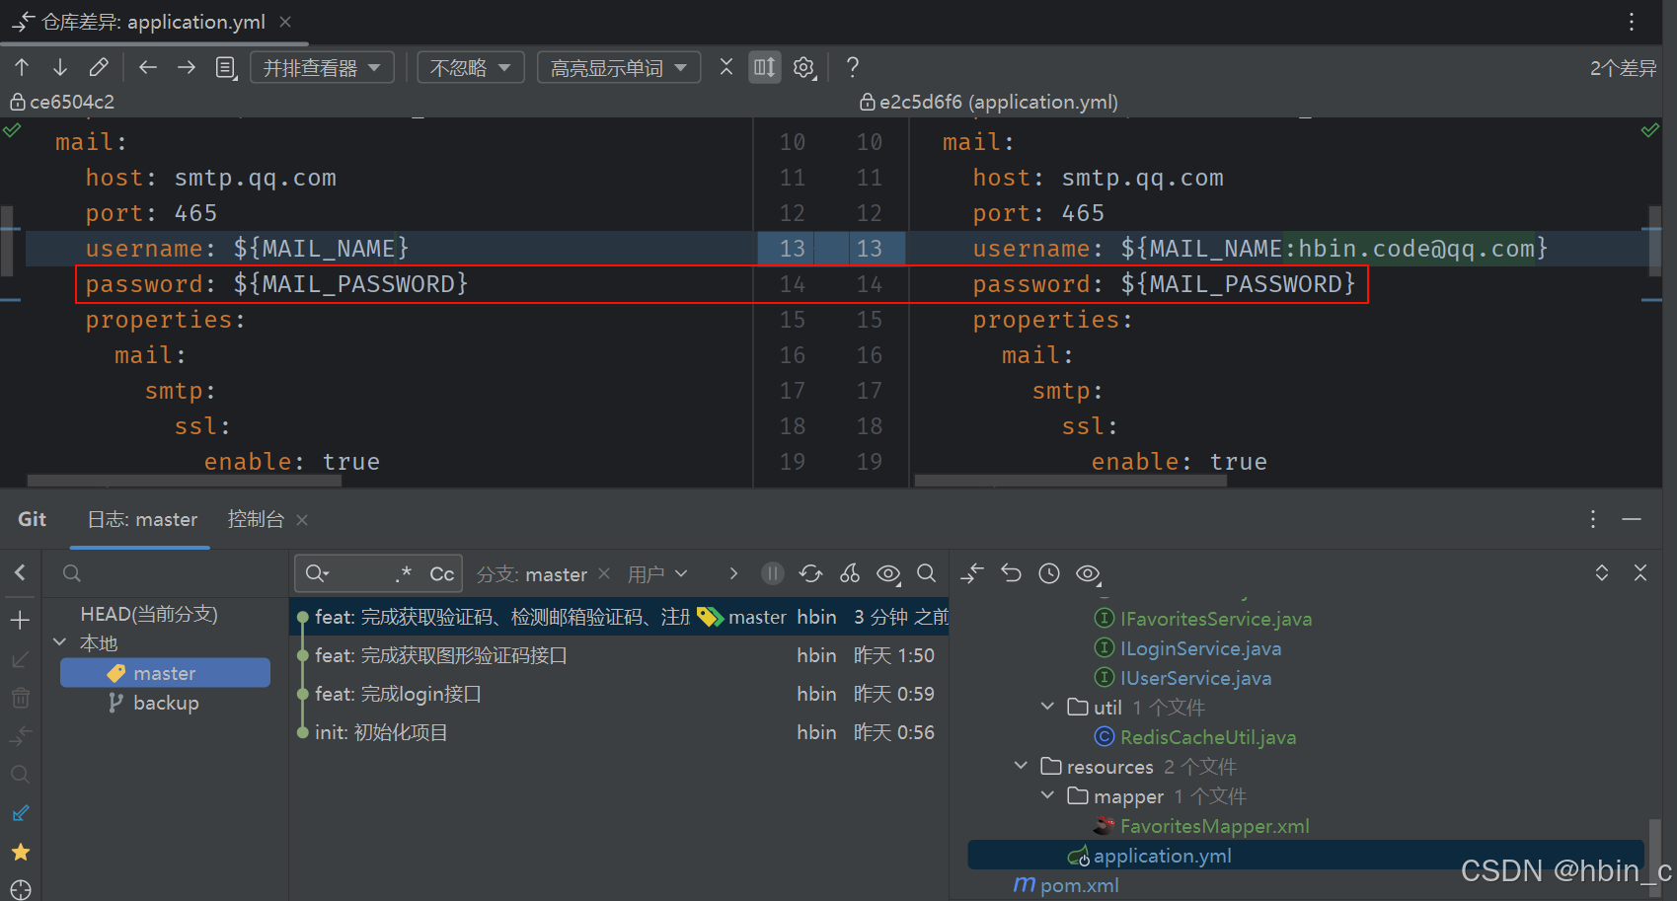Click the branch search magnifier field
Viewport: 1677px width, 901px height.
[x=72, y=573]
